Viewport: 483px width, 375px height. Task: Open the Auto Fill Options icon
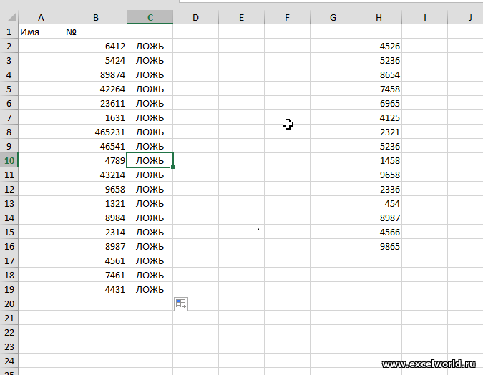[x=181, y=304]
